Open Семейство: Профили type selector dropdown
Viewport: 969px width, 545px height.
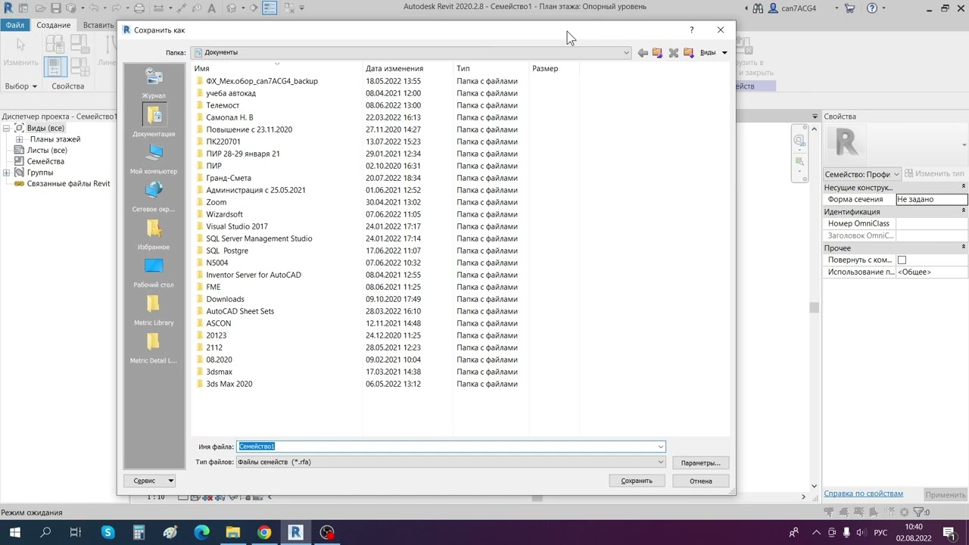(862, 174)
